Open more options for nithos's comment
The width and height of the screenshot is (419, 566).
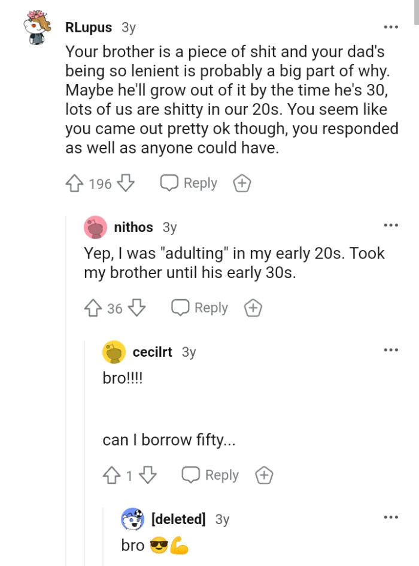point(391,225)
